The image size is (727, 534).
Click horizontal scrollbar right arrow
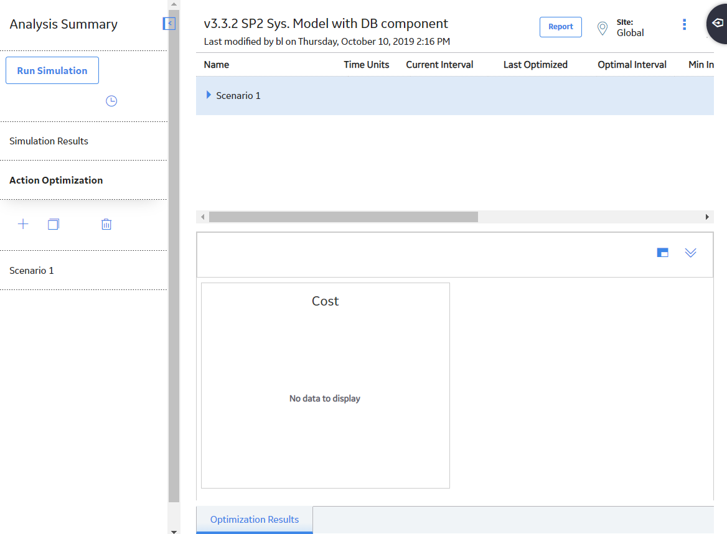click(x=707, y=217)
